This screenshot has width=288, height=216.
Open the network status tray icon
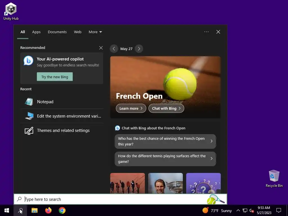pos(245,210)
